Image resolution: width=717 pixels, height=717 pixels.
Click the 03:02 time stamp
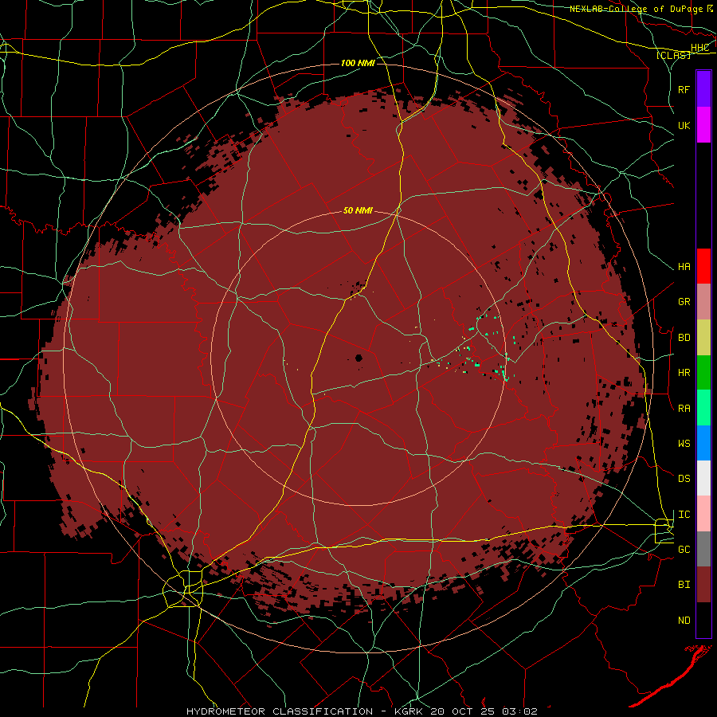coord(519,711)
